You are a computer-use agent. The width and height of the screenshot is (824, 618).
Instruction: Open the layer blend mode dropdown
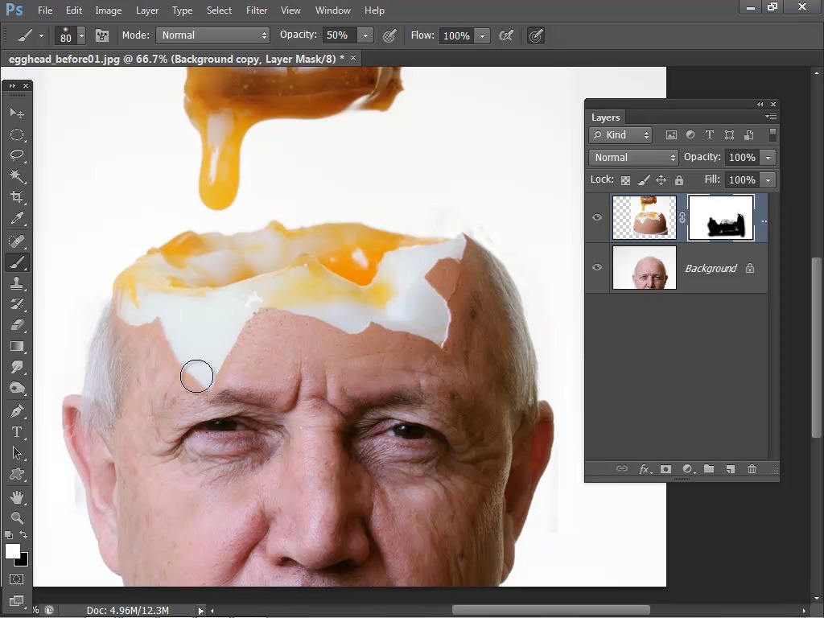click(x=634, y=157)
